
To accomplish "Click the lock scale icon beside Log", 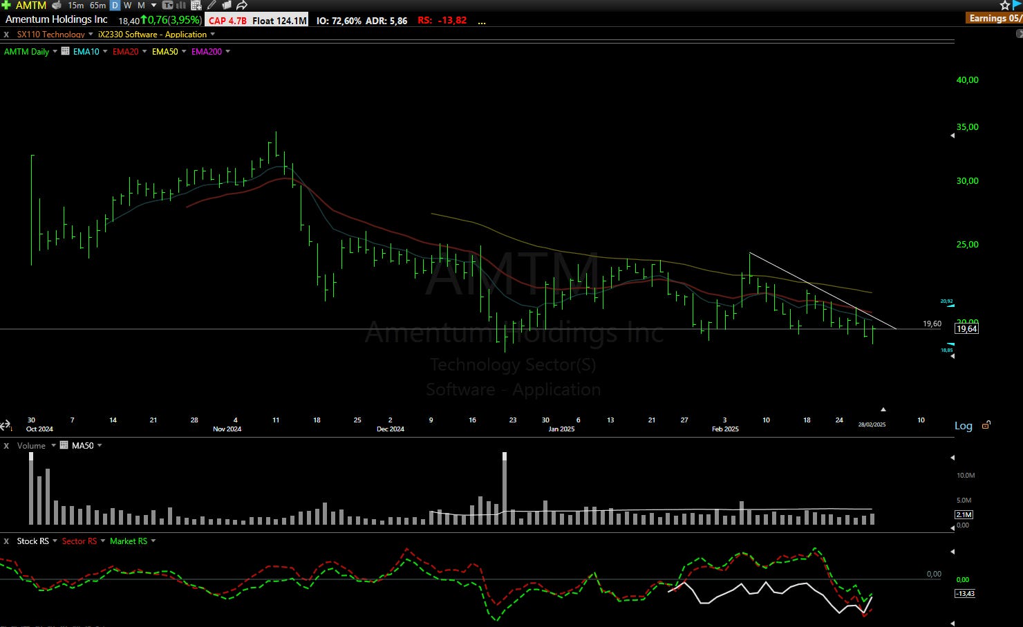I will pos(986,425).
